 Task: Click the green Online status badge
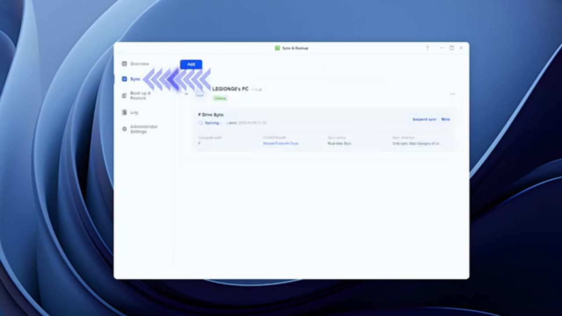pyautogui.click(x=220, y=98)
